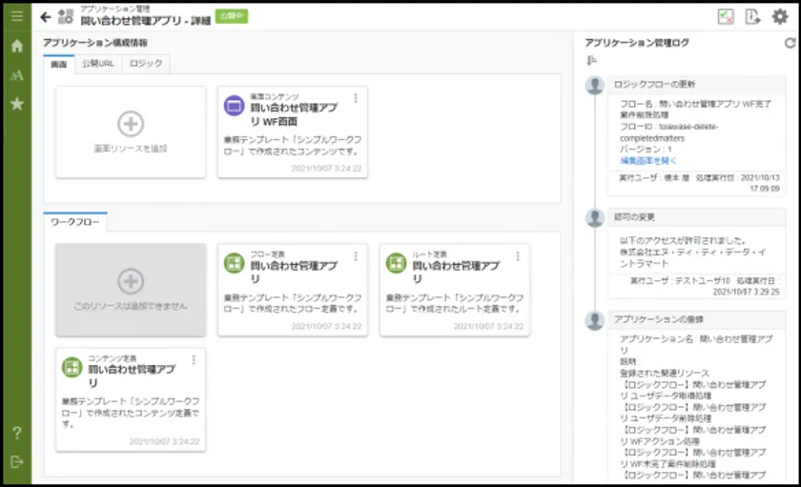Viewport: 801px width, 487px height.
Task: Open the help question mark icon
Action: tap(16, 434)
